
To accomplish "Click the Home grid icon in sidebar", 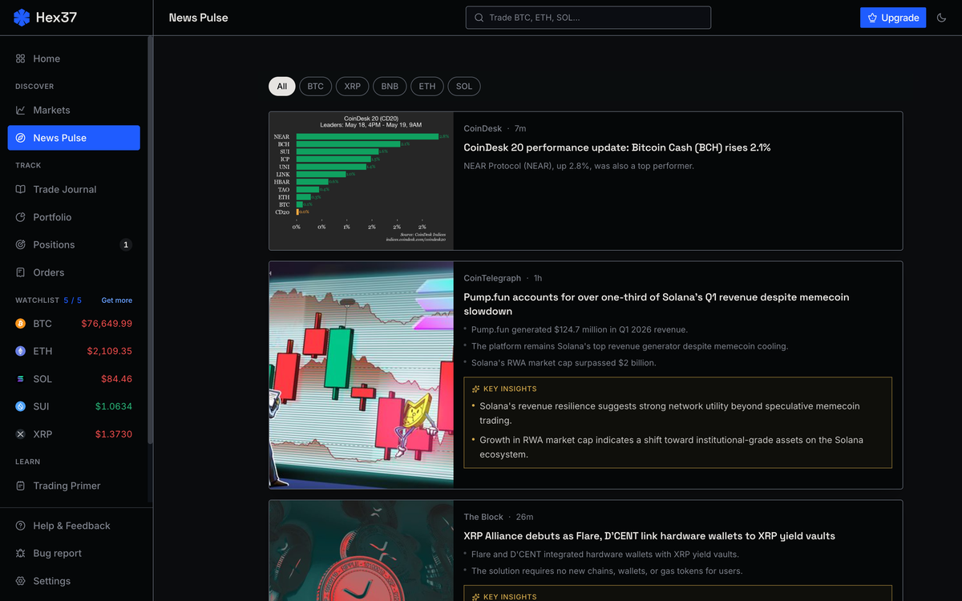I will pyautogui.click(x=21, y=58).
